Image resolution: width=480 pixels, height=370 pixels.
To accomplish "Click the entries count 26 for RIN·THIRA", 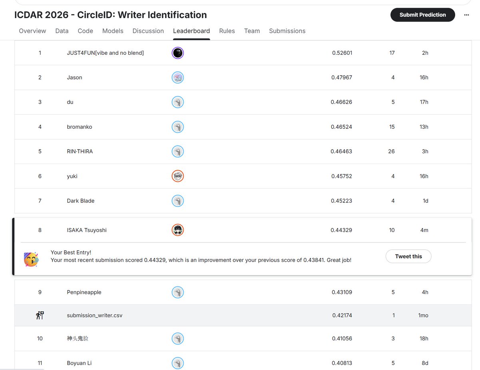I will click(x=392, y=152).
